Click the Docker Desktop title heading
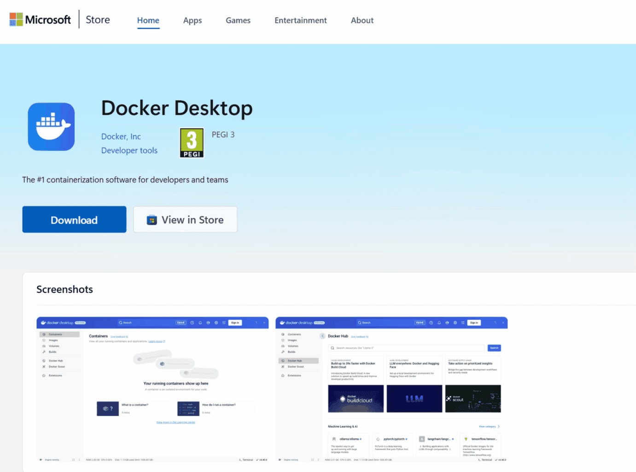Viewport: 636px width, 472px height. [x=177, y=108]
